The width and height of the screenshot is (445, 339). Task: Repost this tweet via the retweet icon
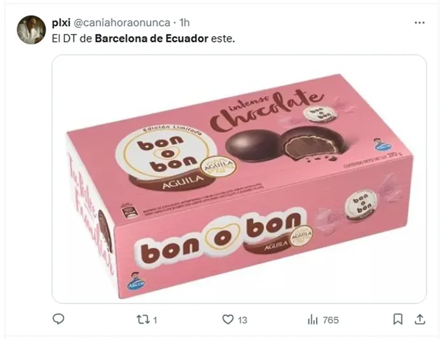[x=143, y=320]
